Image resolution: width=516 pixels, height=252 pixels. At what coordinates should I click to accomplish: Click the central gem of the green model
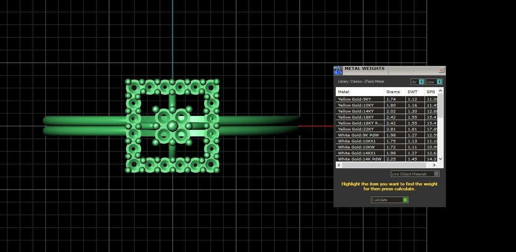click(x=172, y=126)
